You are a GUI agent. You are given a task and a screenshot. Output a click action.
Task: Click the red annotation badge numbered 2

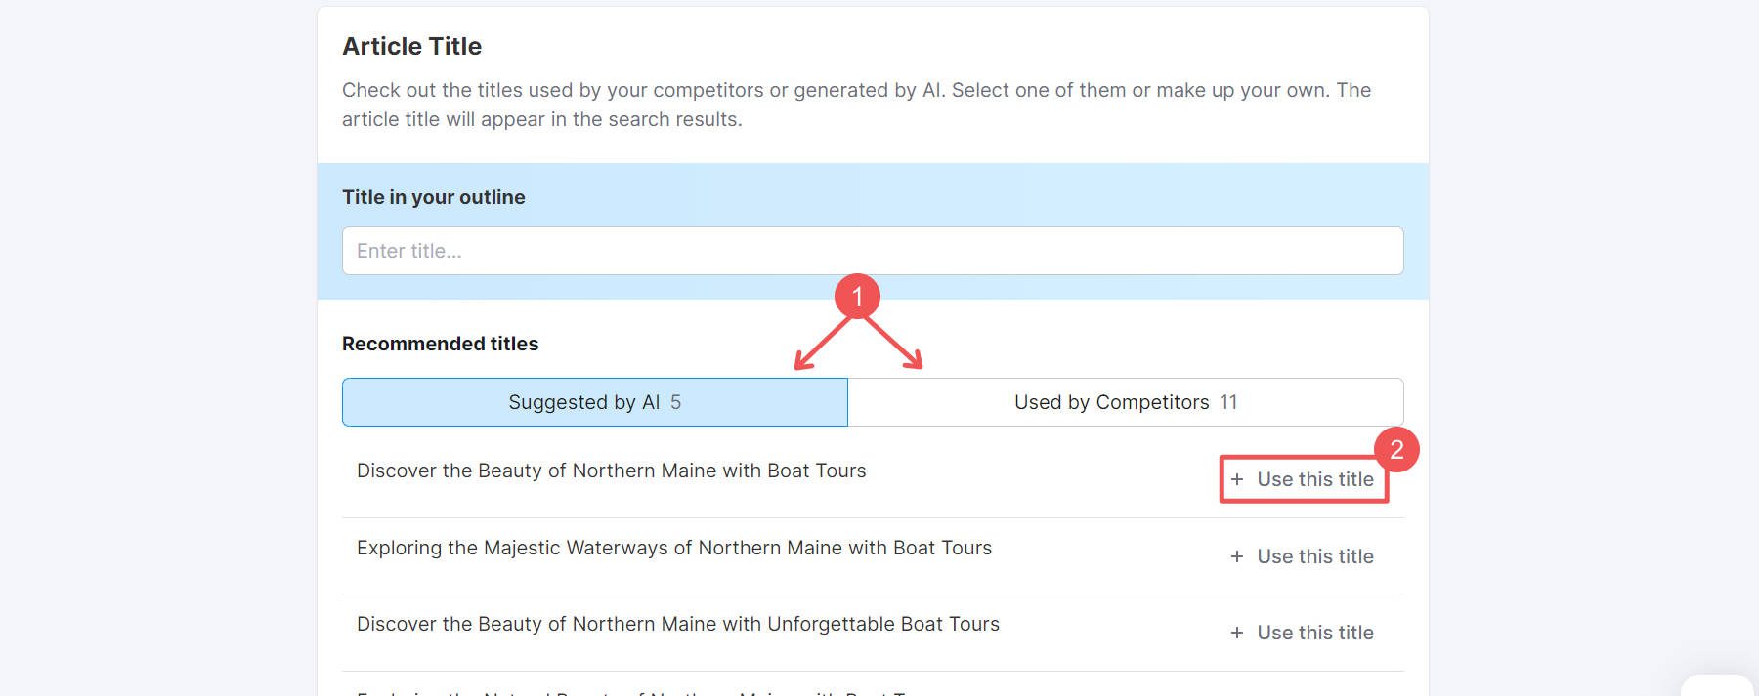coord(1399,451)
